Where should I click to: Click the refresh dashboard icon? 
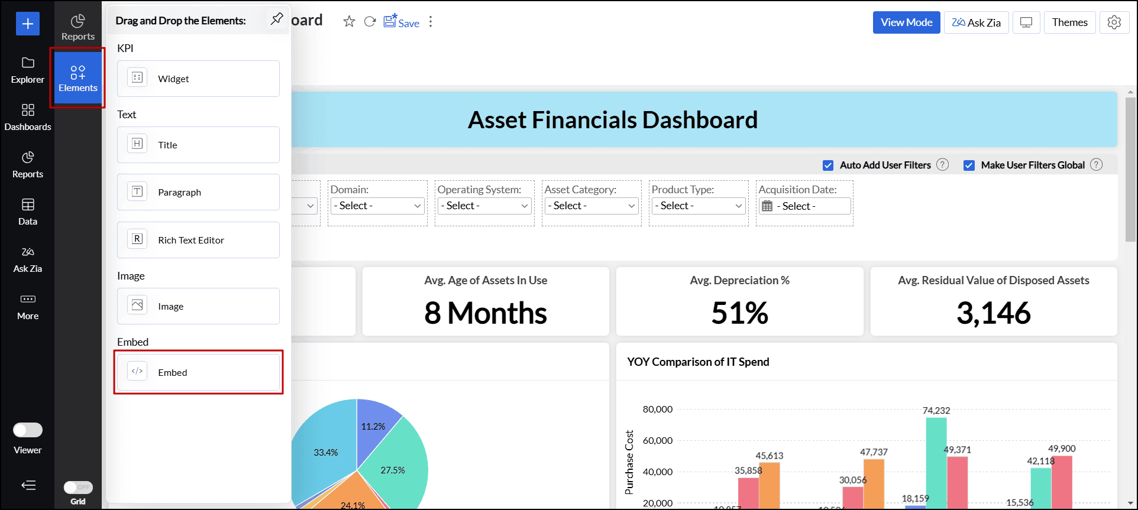pyautogui.click(x=370, y=22)
